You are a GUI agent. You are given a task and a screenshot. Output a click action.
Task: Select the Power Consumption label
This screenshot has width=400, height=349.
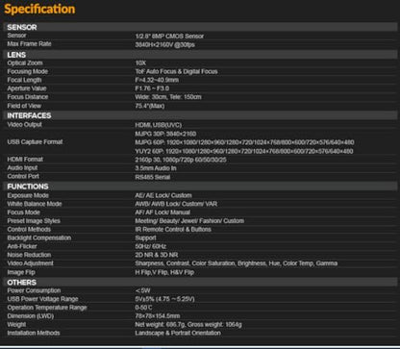point(34,290)
